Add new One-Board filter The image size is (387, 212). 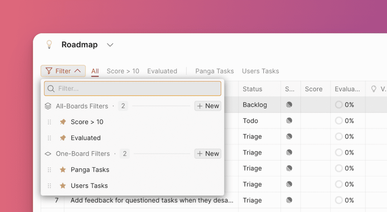[208, 154]
